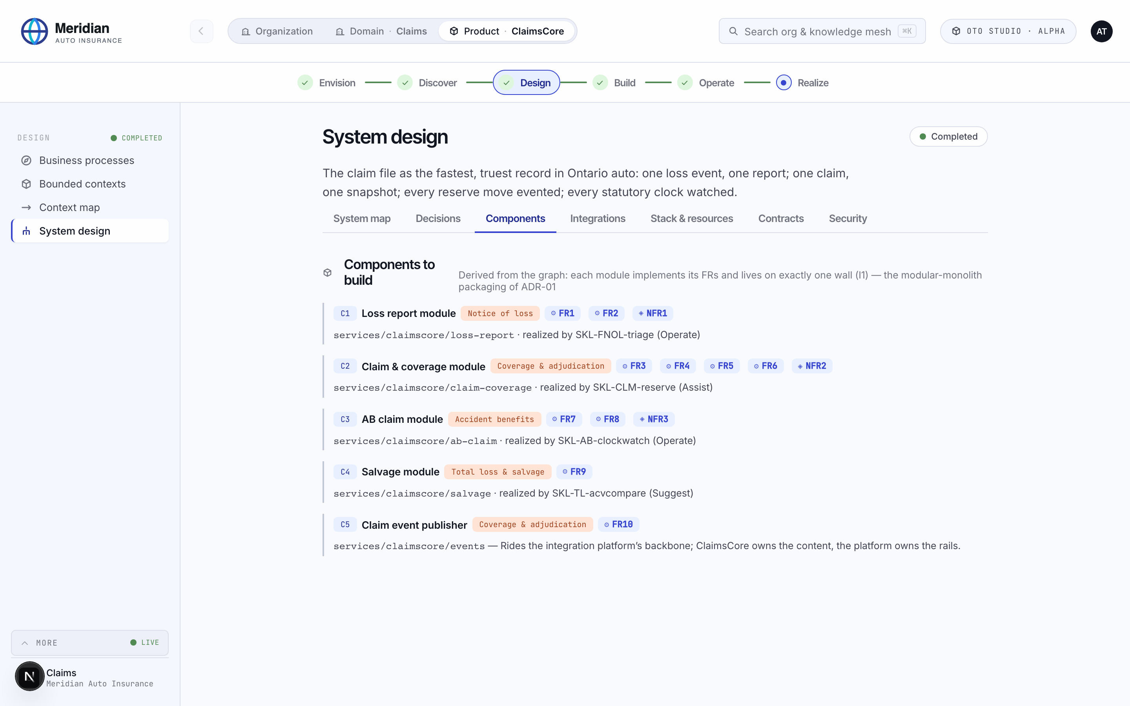Click the Domain building icon
The image size is (1130, 706).
340,31
